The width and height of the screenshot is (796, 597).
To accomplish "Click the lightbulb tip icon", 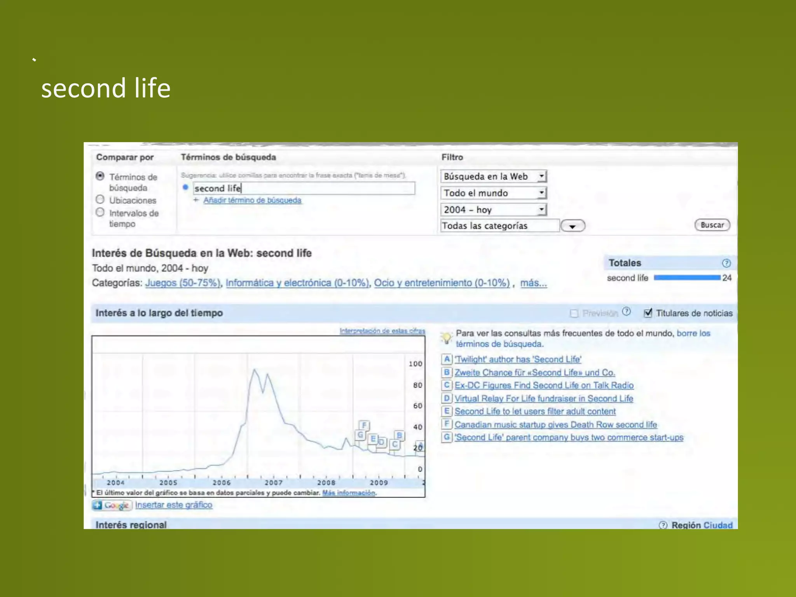I will (x=446, y=338).
